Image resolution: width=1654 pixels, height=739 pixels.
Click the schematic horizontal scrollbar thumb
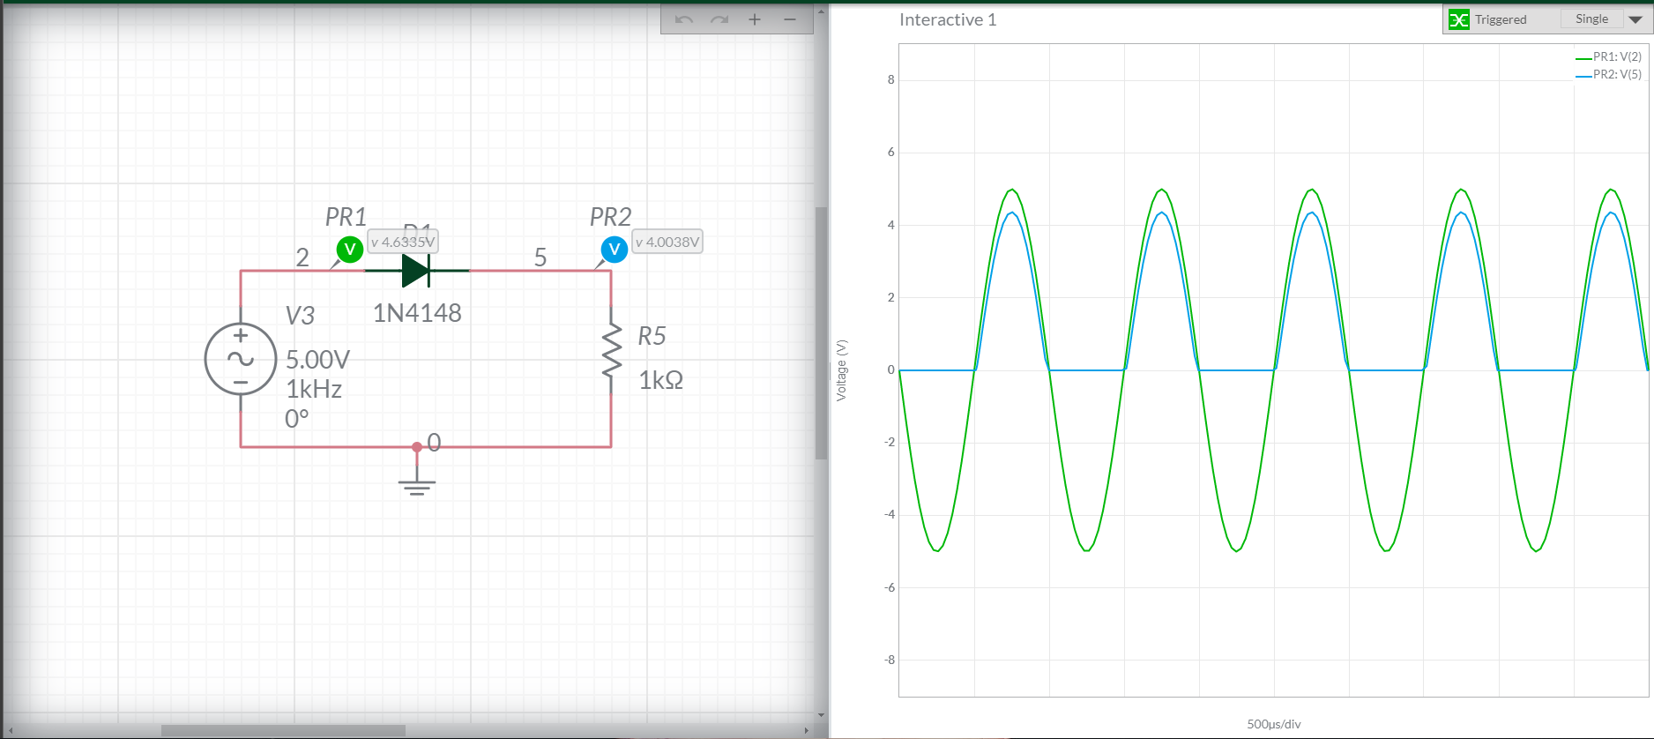[283, 730]
